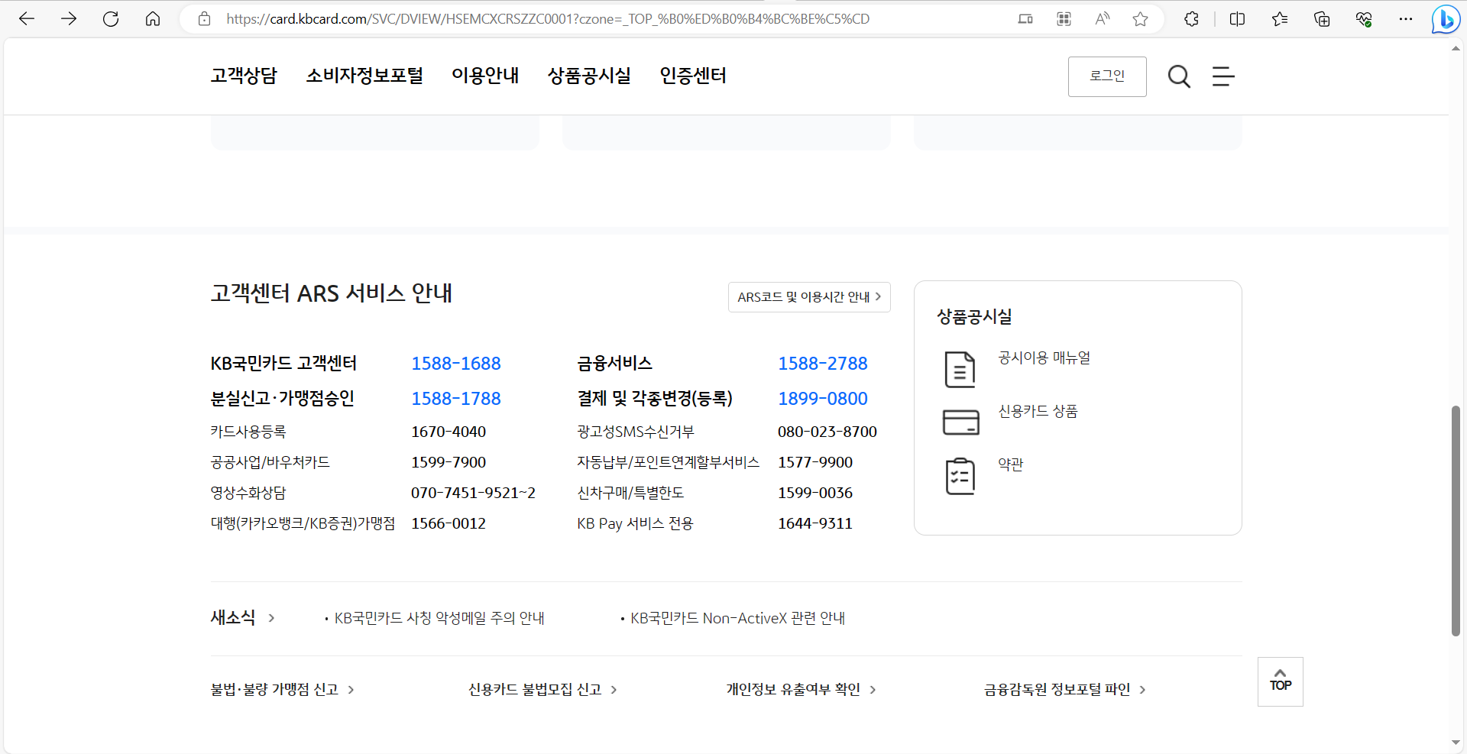The image size is (1467, 754).
Task: Open 약관 clipboard icon
Action: pyautogui.click(x=960, y=476)
